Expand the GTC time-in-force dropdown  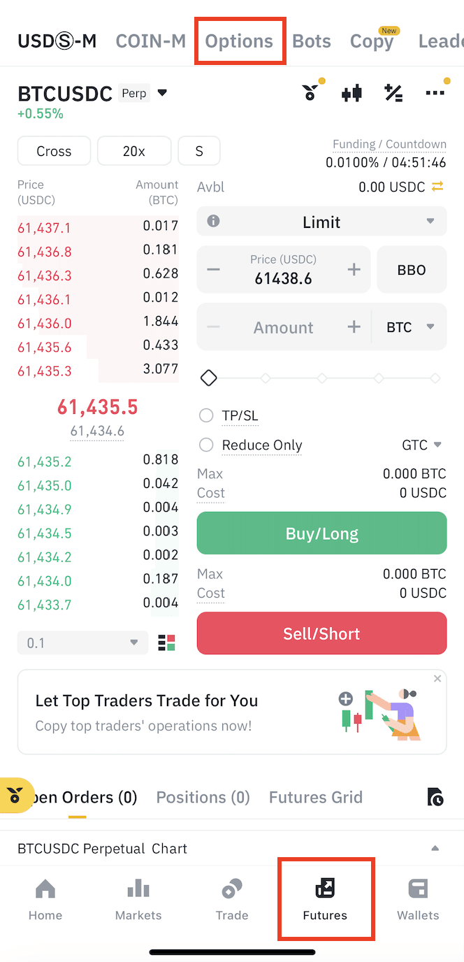(422, 445)
